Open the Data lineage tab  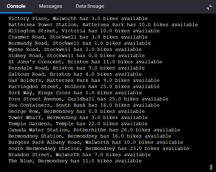pos(90,6)
